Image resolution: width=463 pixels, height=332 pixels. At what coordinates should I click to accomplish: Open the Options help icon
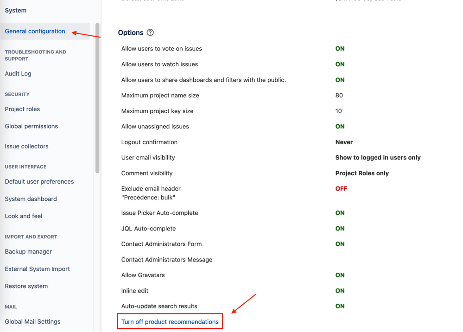point(149,32)
